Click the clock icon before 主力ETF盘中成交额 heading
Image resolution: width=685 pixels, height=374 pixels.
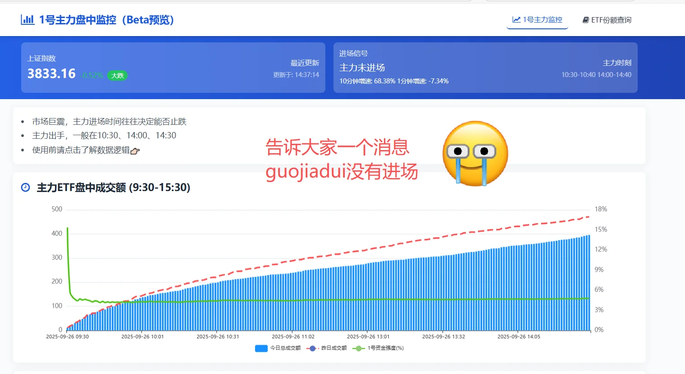coord(25,188)
